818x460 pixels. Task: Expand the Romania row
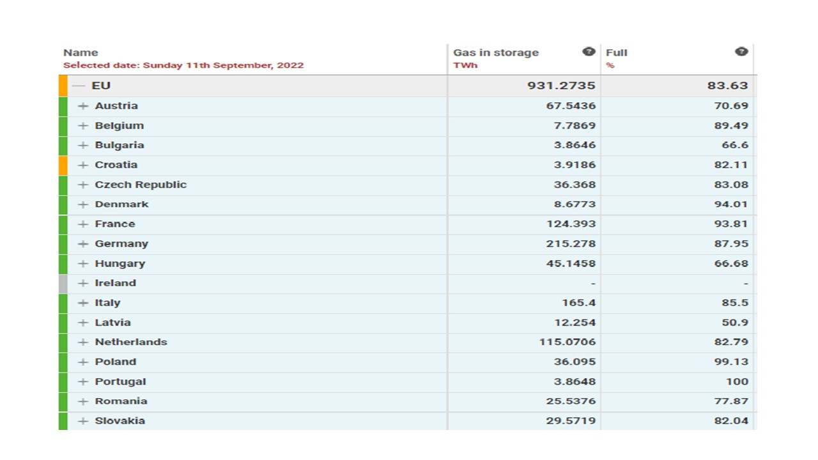82,401
